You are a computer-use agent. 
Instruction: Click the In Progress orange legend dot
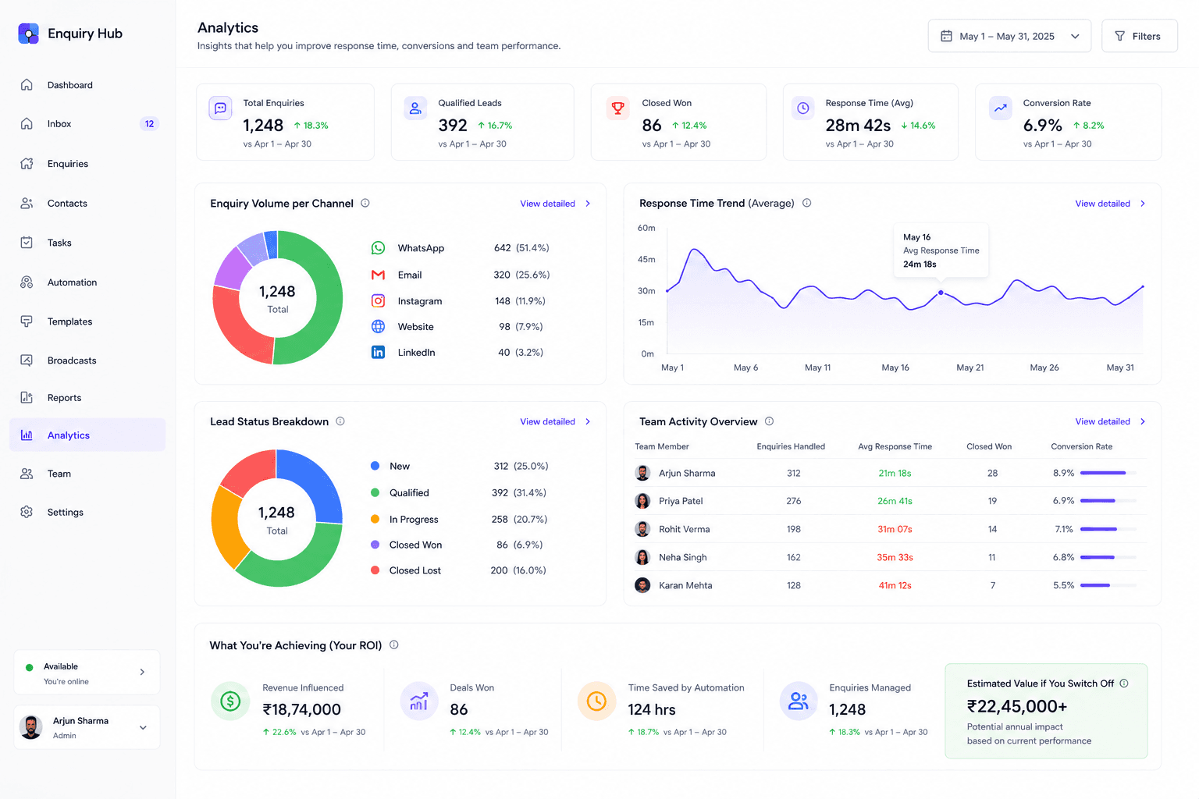point(375,519)
